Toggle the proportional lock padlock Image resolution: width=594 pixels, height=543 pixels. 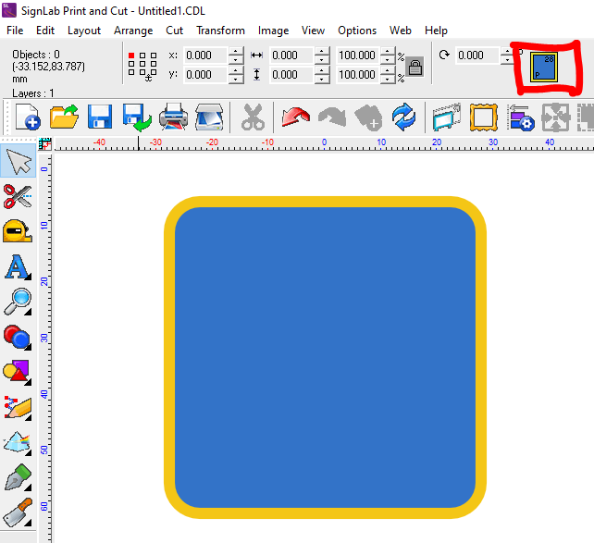click(x=415, y=68)
